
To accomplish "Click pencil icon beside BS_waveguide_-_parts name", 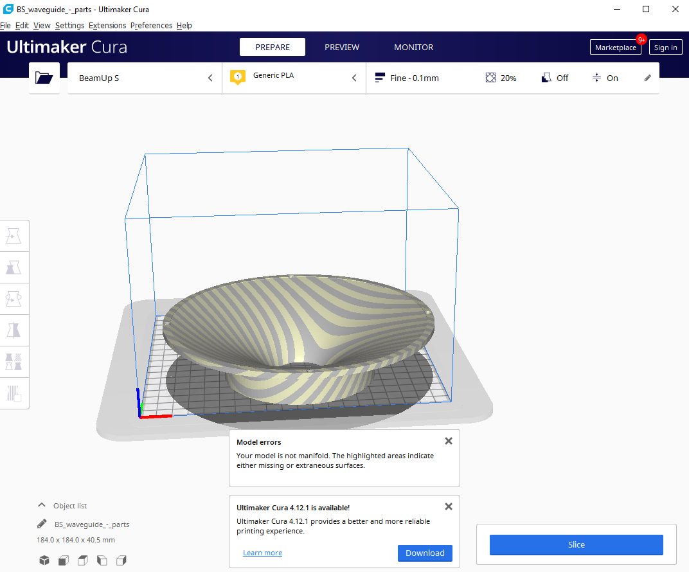I will pyautogui.click(x=42, y=524).
